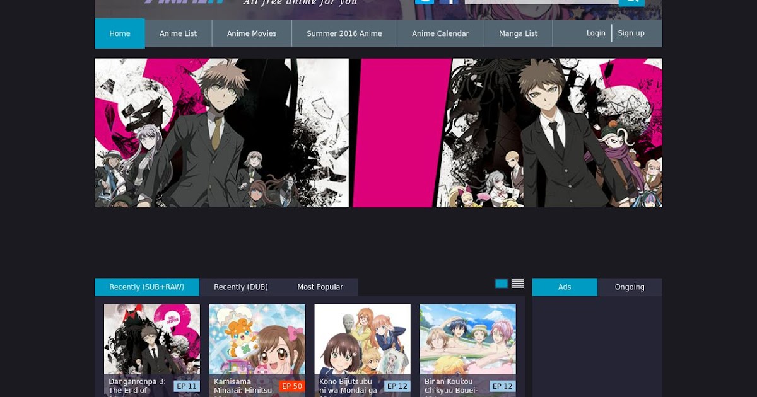This screenshot has height=397, width=757.
Task: Click 'Kamisama Minarai: Himitsu' title
Action: [x=243, y=386]
